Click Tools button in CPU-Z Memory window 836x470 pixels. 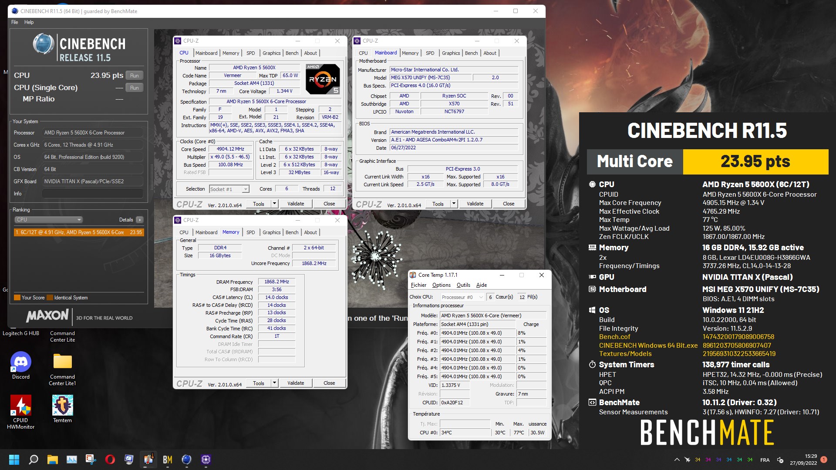[x=258, y=383]
